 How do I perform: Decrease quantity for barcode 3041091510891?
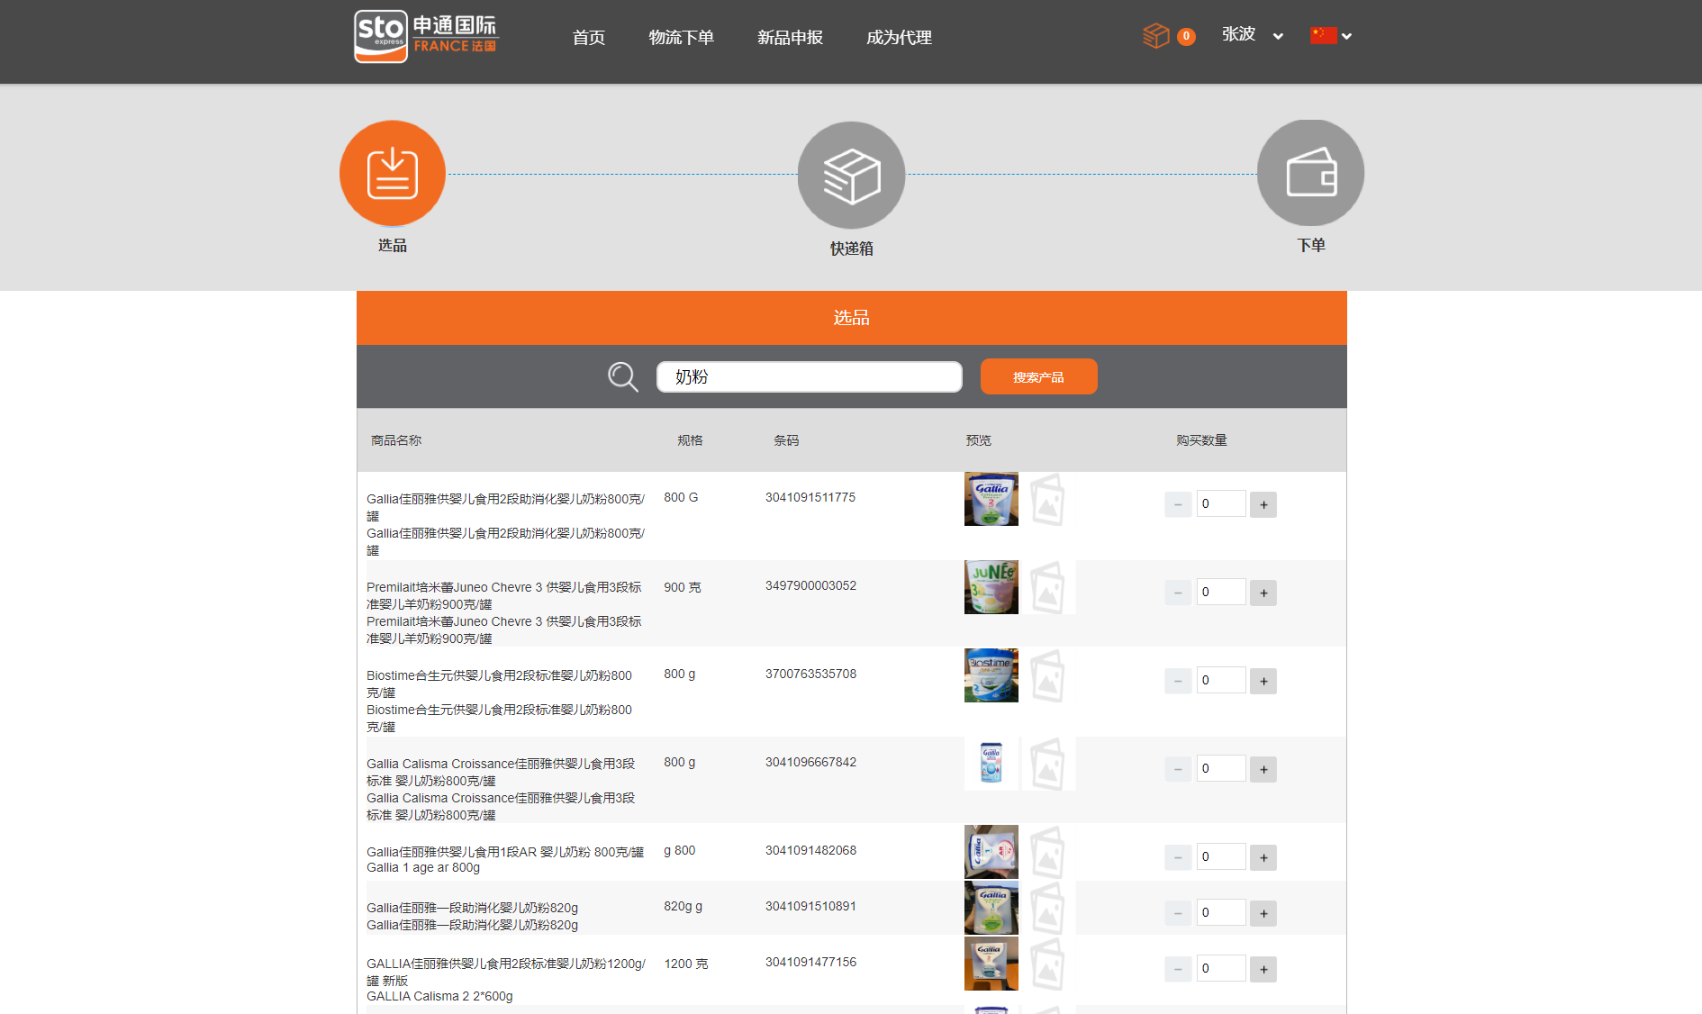pos(1178,913)
